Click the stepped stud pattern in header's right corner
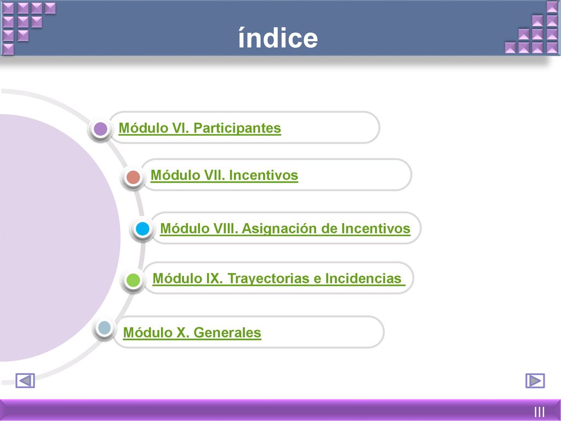This screenshot has height=421, width=561. (x=533, y=28)
